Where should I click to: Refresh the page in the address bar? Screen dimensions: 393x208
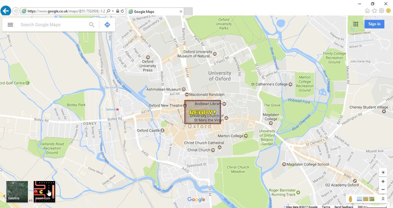pos(122,11)
